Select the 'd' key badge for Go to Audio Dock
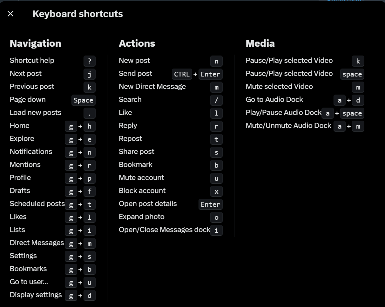385x307 pixels. (x=358, y=100)
